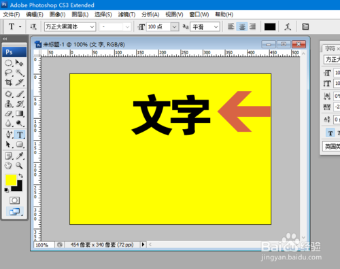Screen dimensions: 340x269
Task: Expand the font size dropdown arrow
Action: coord(174,26)
